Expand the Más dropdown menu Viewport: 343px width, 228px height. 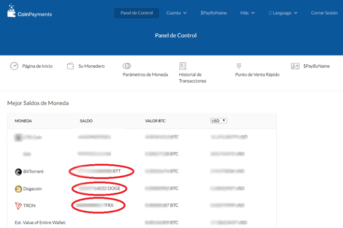click(247, 13)
